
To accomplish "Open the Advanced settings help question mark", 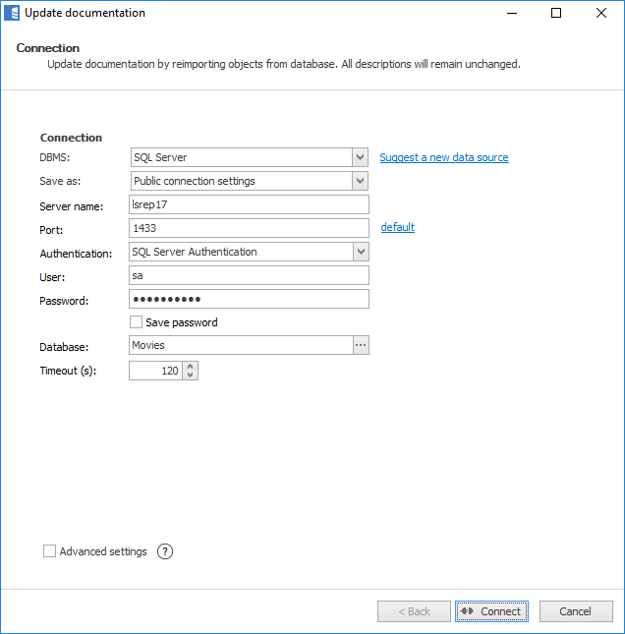I will 165,551.
